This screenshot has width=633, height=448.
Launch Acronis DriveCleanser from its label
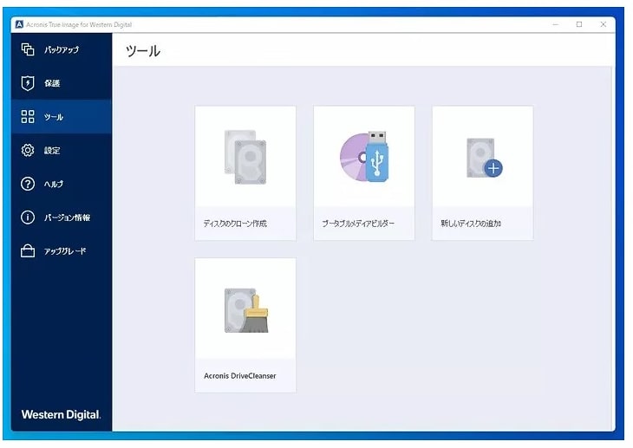point(239,376)
